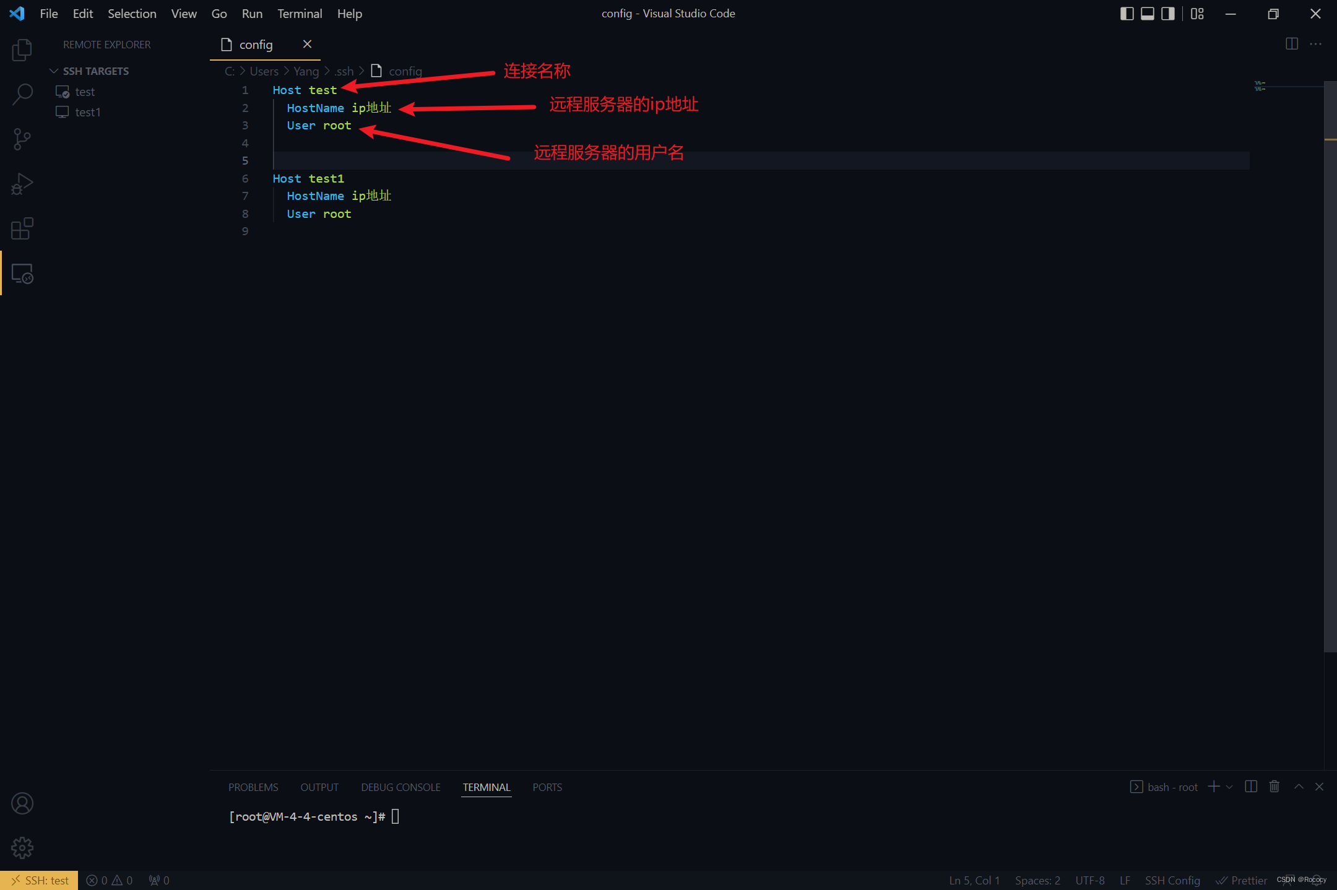1337x890 pixels.
Task: Open the View menu
Action: pos(184,14)
